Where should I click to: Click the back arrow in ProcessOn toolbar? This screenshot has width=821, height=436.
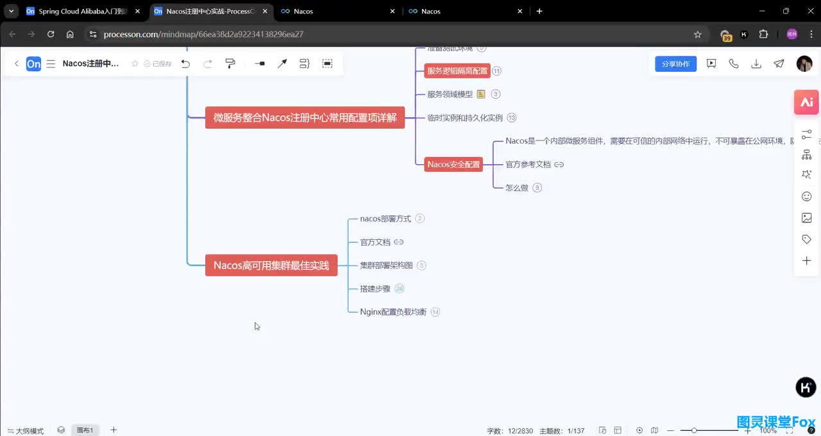[17, 63]
